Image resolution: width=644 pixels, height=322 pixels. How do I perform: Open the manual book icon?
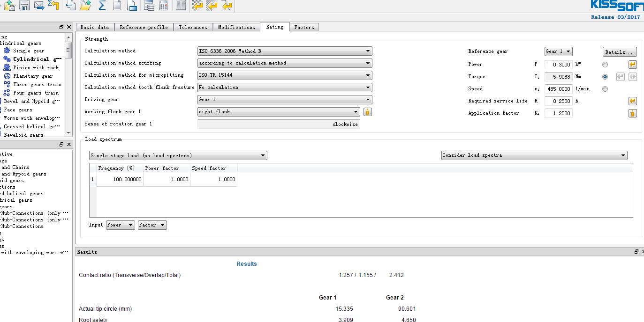pyautogui.click(x=181, y=6)
